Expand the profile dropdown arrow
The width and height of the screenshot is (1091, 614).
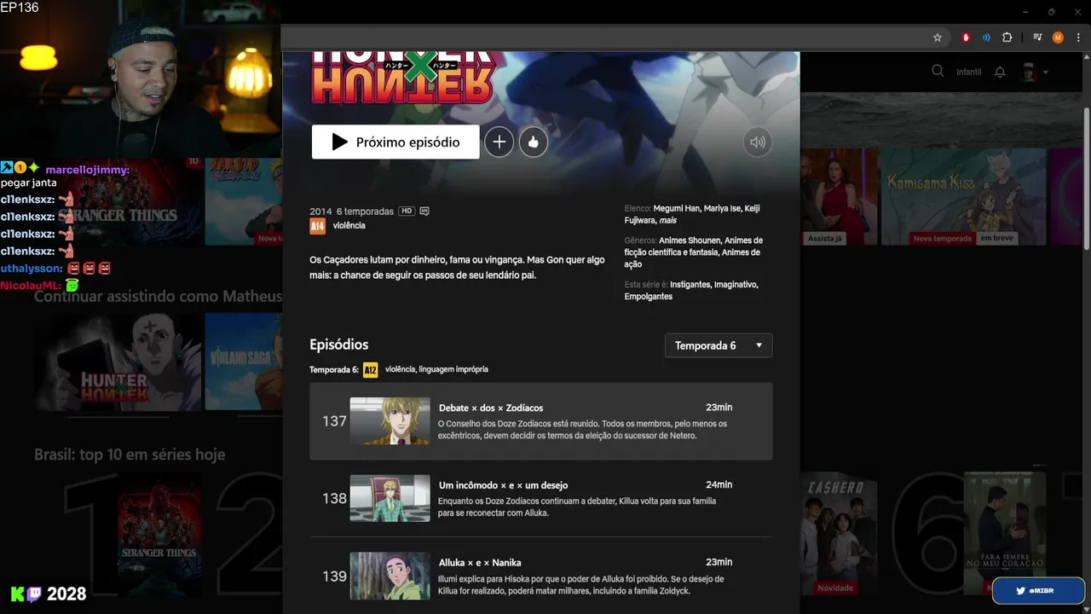1046,72
